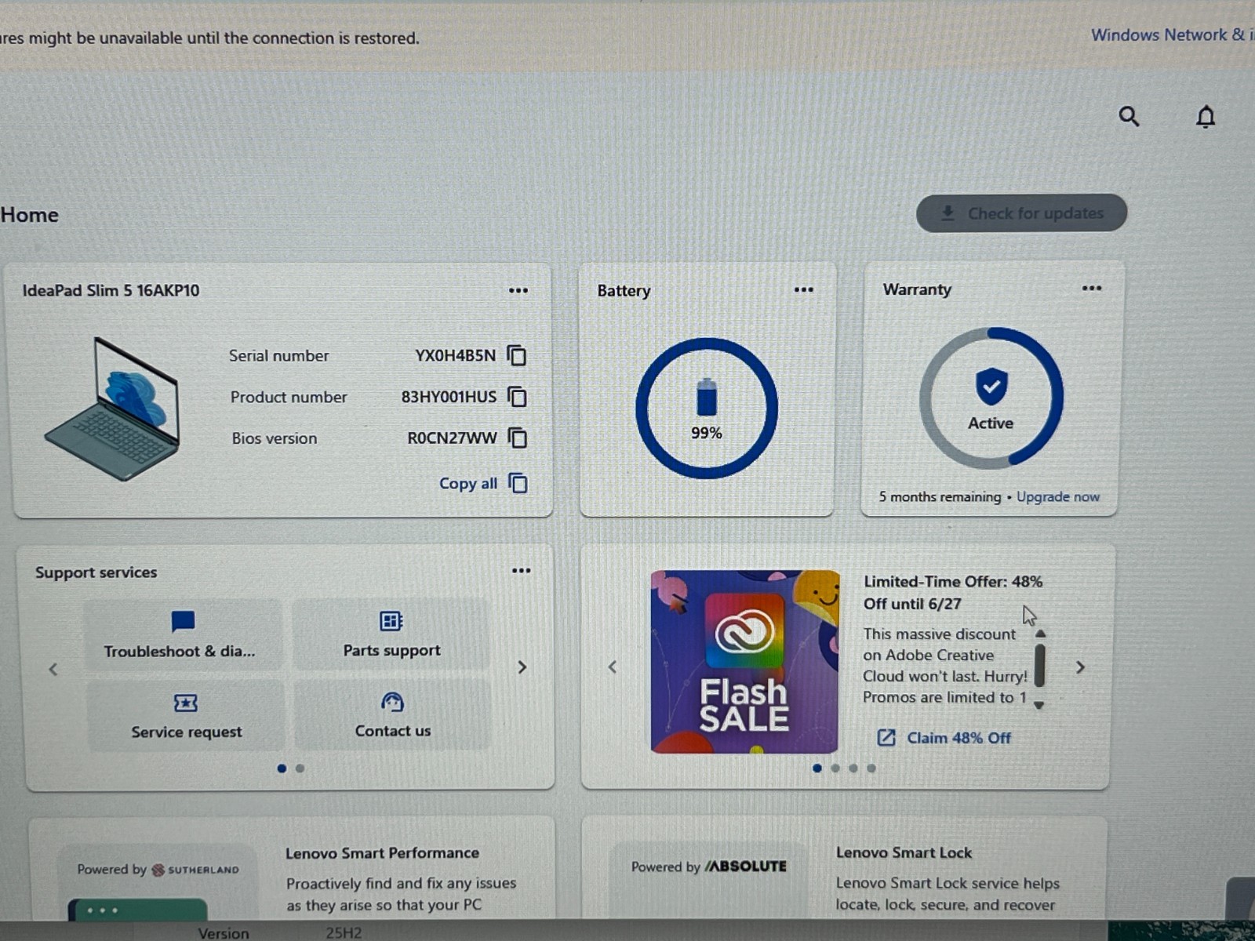This screenshot has height=941, width=1255.
Task: Click the serial number value YX0H4B5N
Action: click(456, 355)
